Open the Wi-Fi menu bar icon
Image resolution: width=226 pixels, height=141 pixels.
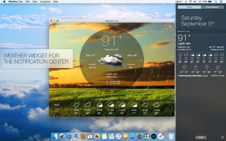(x=190, y=2)
